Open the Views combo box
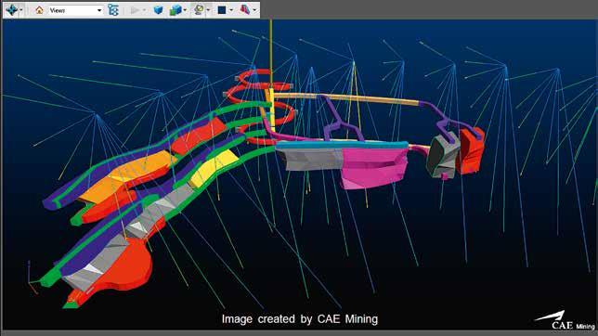 coord(75,10)
